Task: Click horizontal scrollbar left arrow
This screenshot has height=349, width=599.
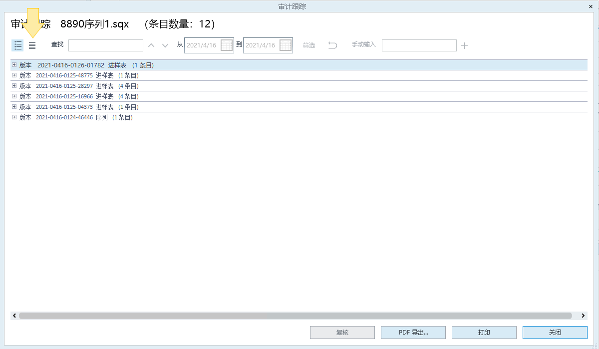Action: [x=14, y=316]
